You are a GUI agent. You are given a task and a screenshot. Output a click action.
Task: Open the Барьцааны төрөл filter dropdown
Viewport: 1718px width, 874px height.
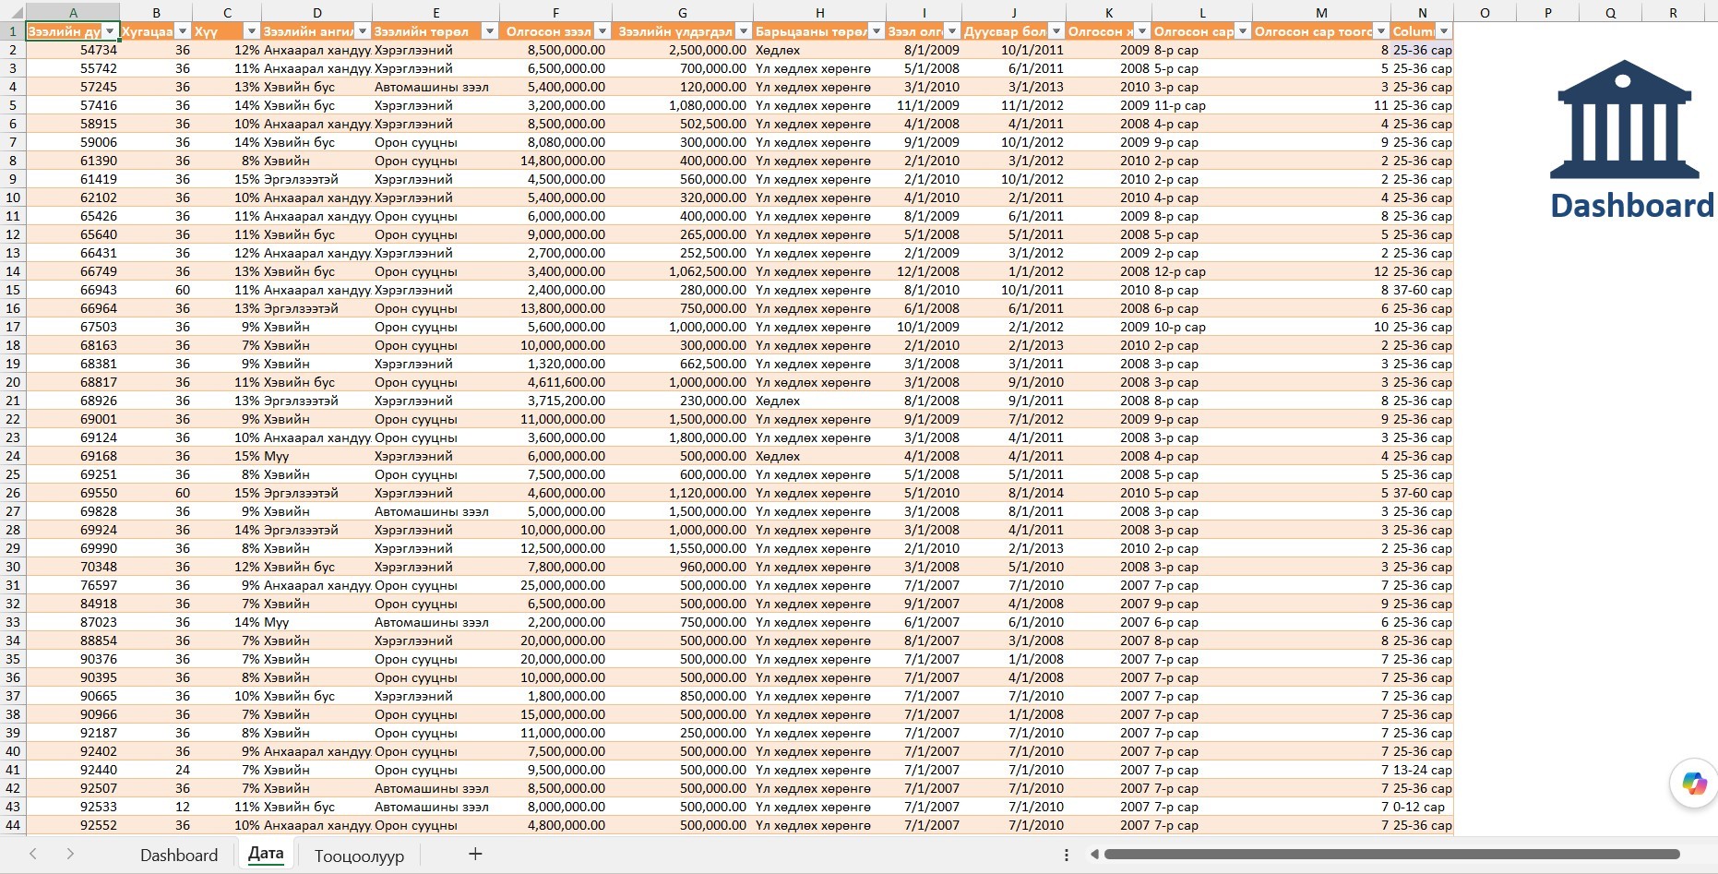click(877, 31)
